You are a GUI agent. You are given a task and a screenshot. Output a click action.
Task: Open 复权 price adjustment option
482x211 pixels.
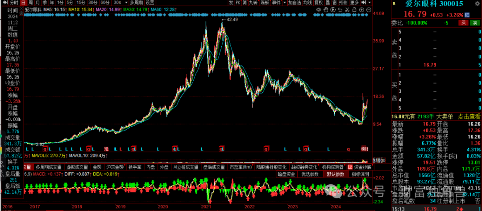tap(319, 3)
